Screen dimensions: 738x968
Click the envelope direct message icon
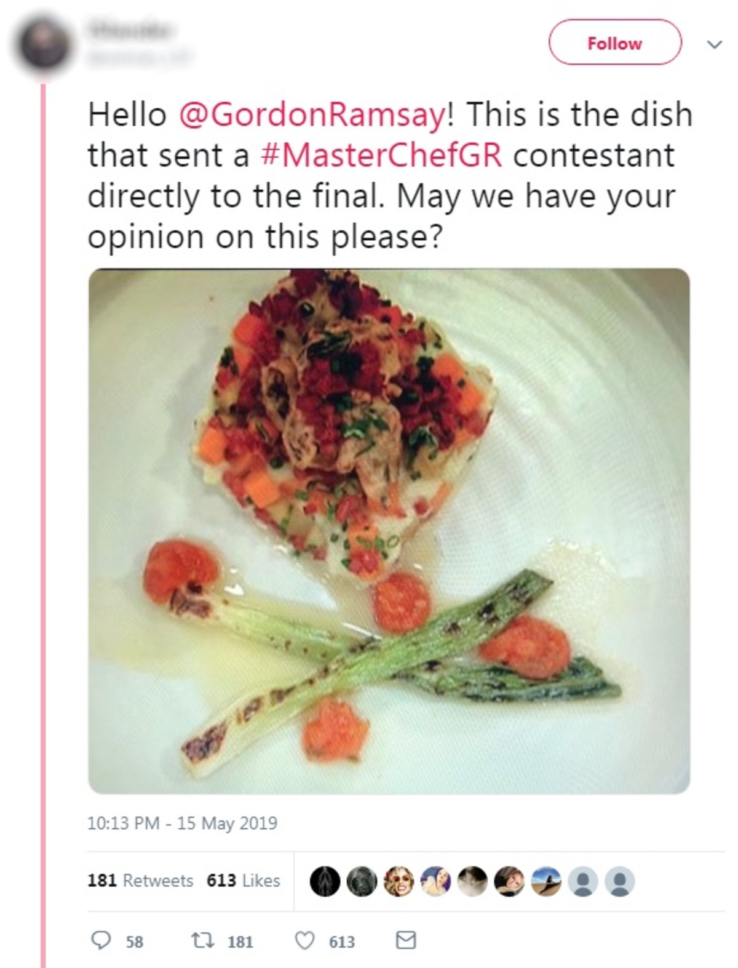click(405, 940)
